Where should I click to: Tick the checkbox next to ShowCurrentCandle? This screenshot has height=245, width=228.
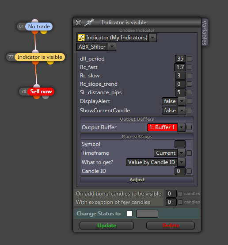(190, 111)
